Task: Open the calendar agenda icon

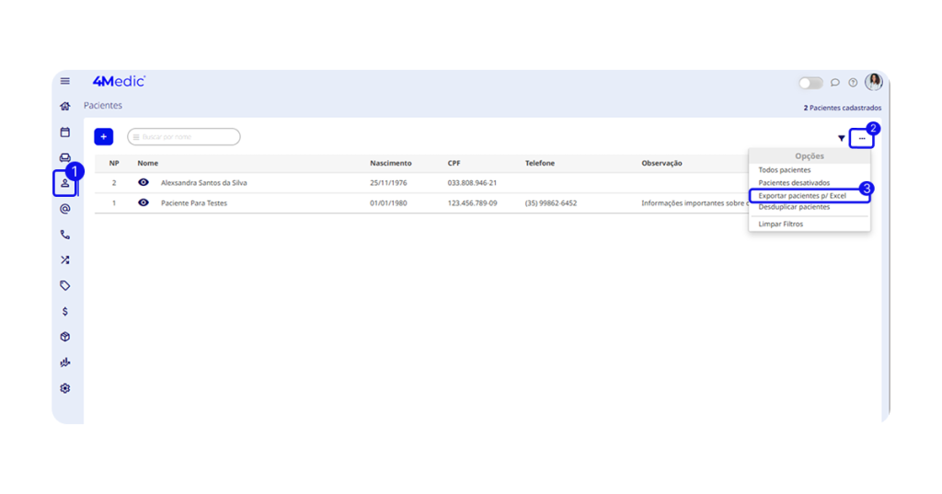Action: tap(65, 132)
